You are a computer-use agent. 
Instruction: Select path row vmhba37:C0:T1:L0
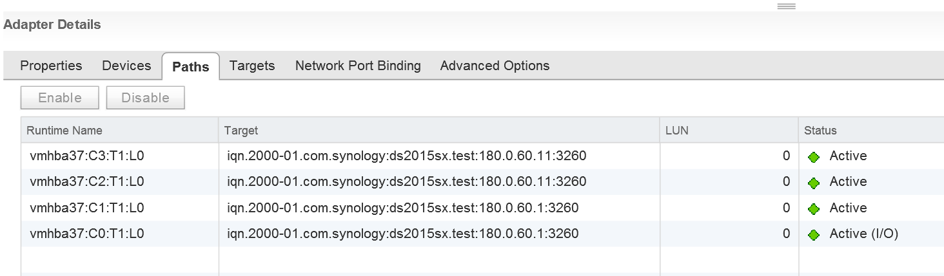coord(482,234)
